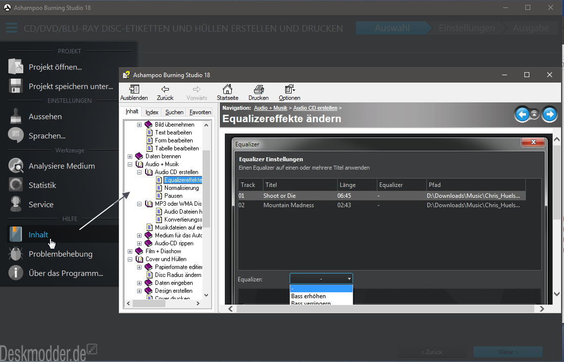Click the Service headset icon
564x362 pixels.
tap(15, 204)
